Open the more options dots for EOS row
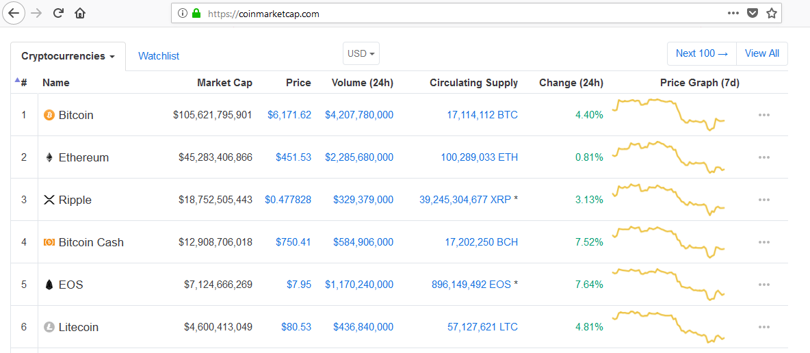The height and width of the screenshot is (353, 810). (763, 285)
